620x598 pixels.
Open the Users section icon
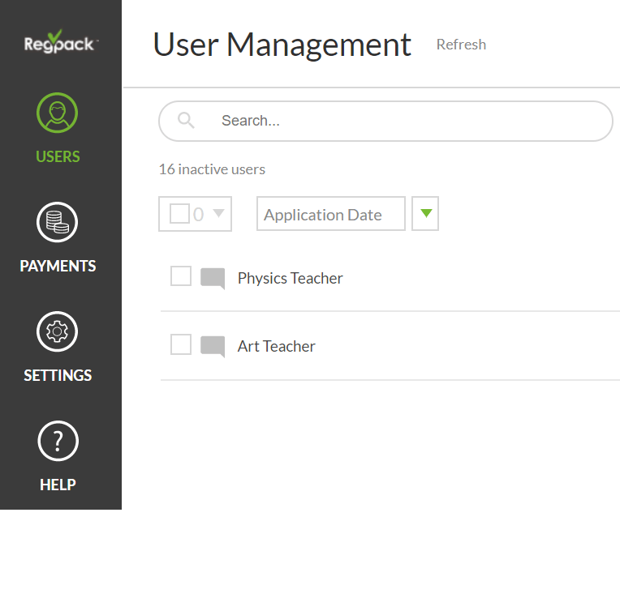coord(58,113)
